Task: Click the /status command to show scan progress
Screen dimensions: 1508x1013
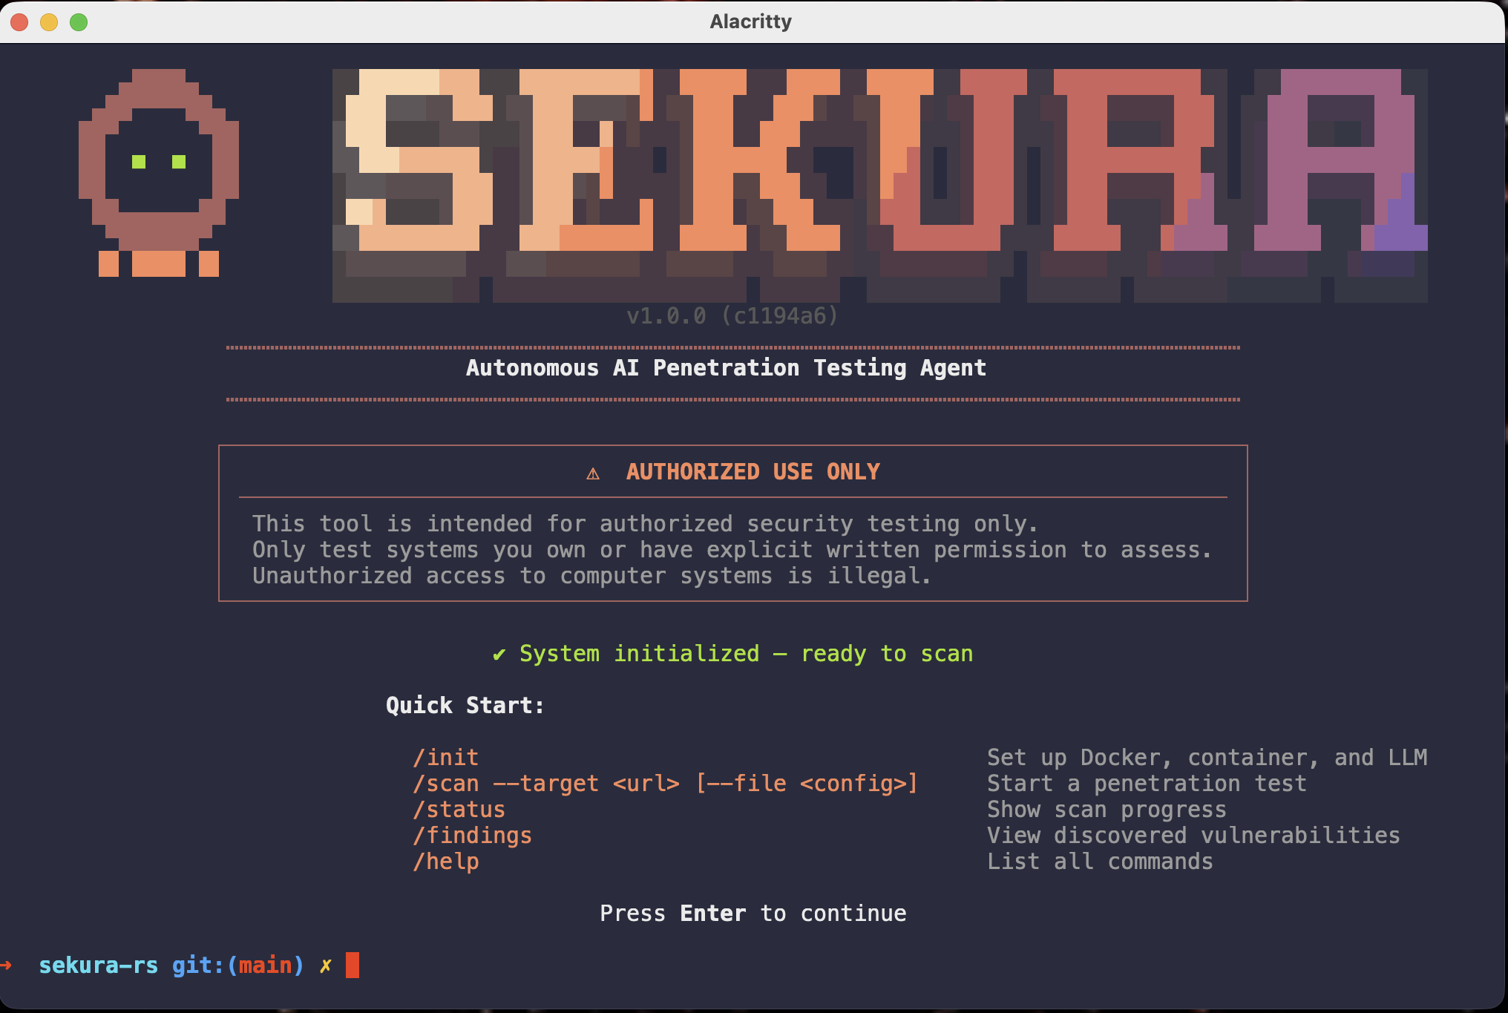Action: coord(459,809)
